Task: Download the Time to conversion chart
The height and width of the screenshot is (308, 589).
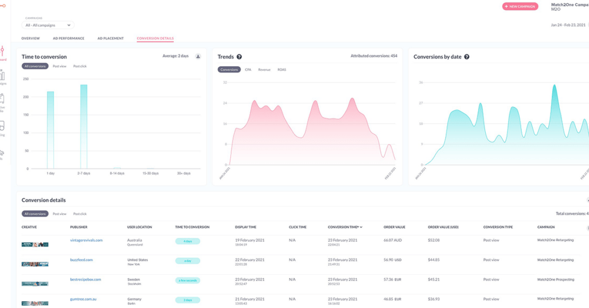Action: click(x=198, y=56)
